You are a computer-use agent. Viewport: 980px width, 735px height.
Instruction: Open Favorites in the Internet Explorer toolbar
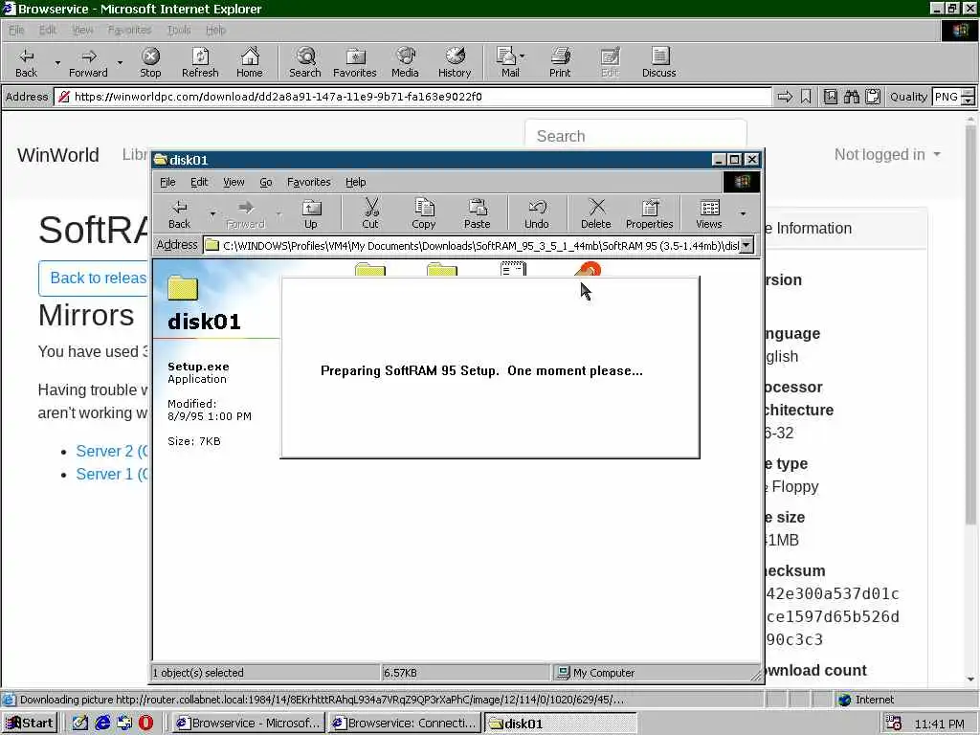click(354, 62)
